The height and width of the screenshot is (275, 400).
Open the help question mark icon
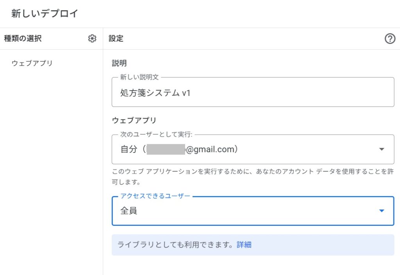point(390,39)
